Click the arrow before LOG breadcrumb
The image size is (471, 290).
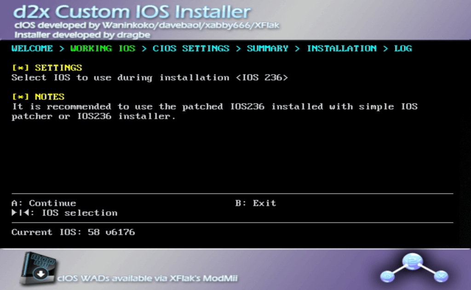pos(385,49)
